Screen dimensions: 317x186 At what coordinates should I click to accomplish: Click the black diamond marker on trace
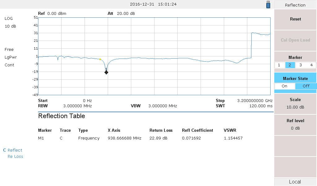click(106, 73)
